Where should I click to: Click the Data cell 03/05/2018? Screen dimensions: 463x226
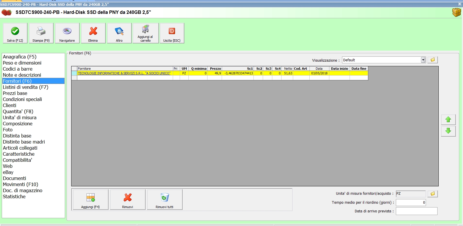click(x=319, y=73)
